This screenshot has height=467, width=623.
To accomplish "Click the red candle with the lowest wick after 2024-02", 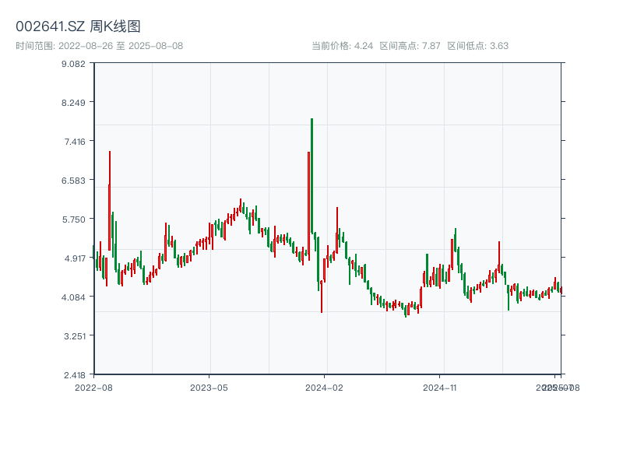I will 322,297.
